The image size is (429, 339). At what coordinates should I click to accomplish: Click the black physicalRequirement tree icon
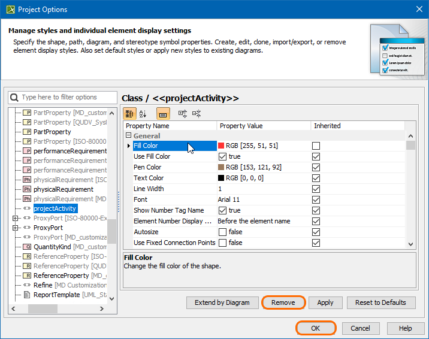coord(27,189)
